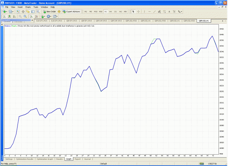The height and width of the screenshot is (166, 228).
Task: Switch to the tester Journal tab
Action: coord(88,159)
